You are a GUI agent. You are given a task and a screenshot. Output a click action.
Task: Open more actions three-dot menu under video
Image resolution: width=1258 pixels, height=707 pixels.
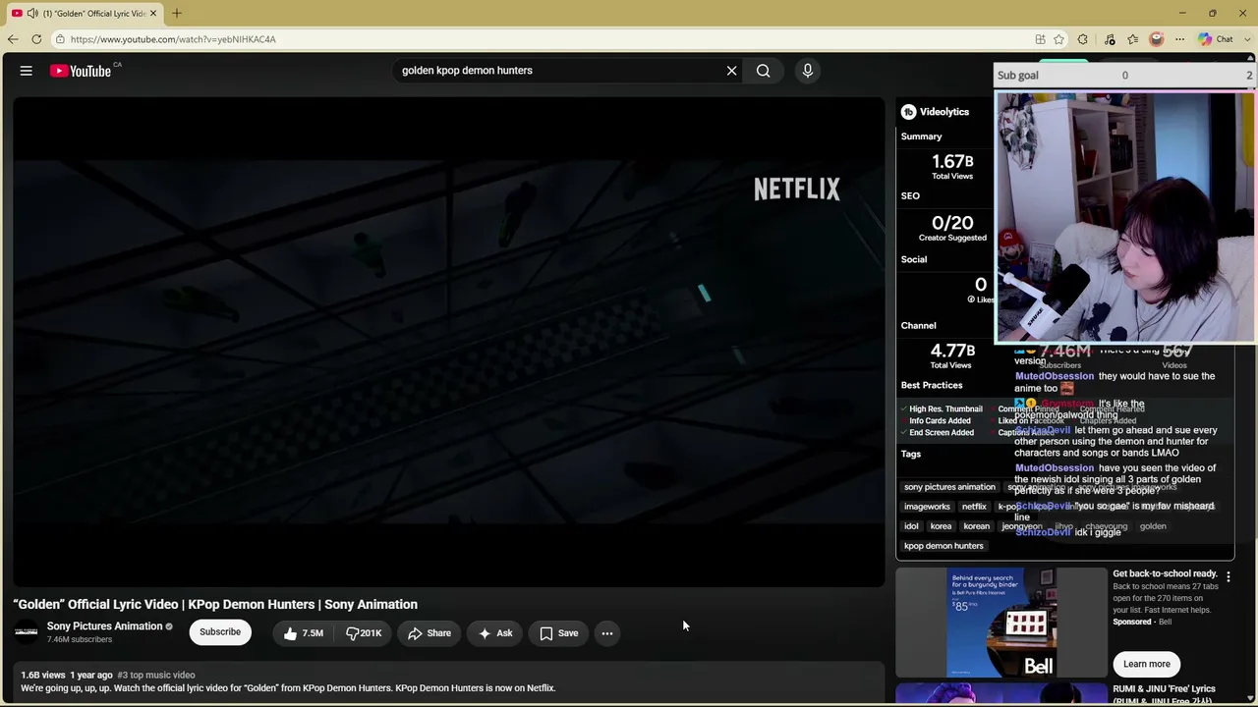[607, 633]
